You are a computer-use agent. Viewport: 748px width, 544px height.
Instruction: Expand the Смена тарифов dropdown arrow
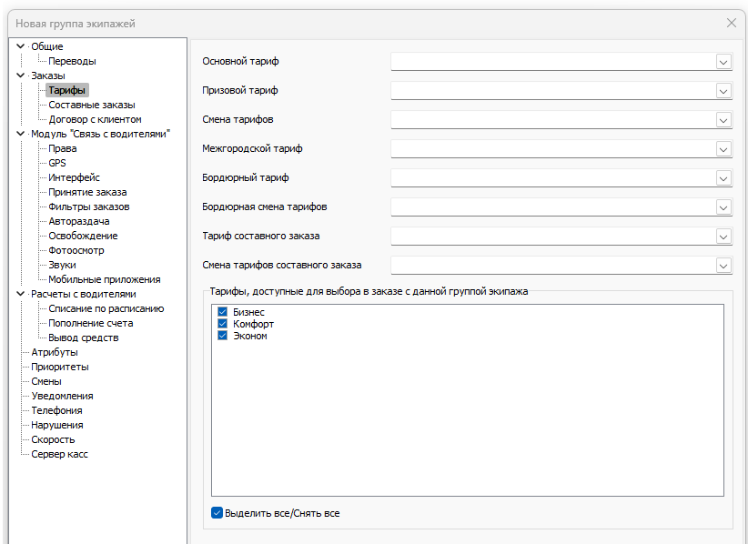pos(723,120)
